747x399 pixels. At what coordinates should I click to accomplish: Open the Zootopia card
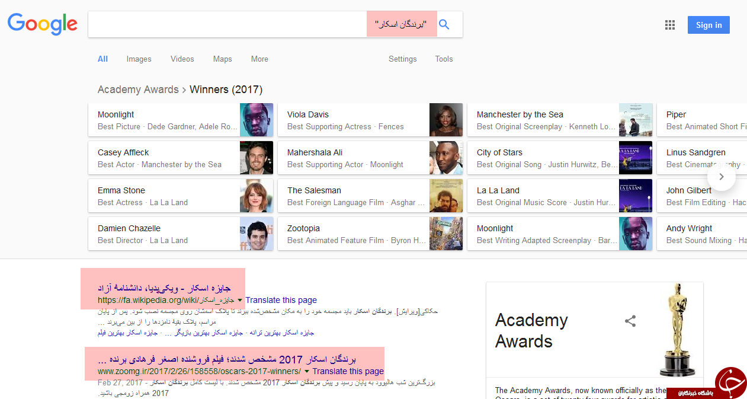(x=370, y=234)
